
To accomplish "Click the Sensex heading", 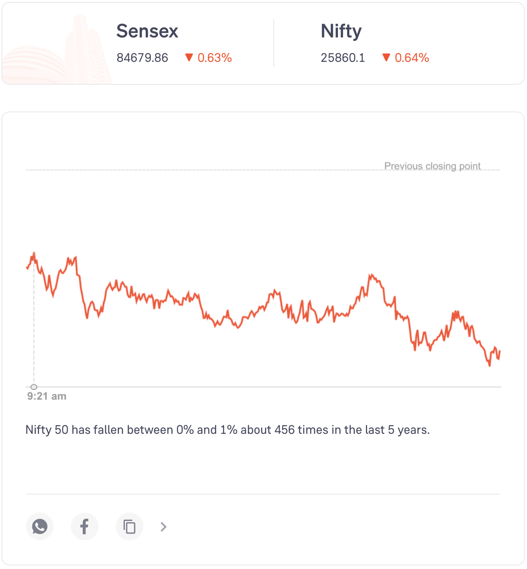I will point(147,31).
